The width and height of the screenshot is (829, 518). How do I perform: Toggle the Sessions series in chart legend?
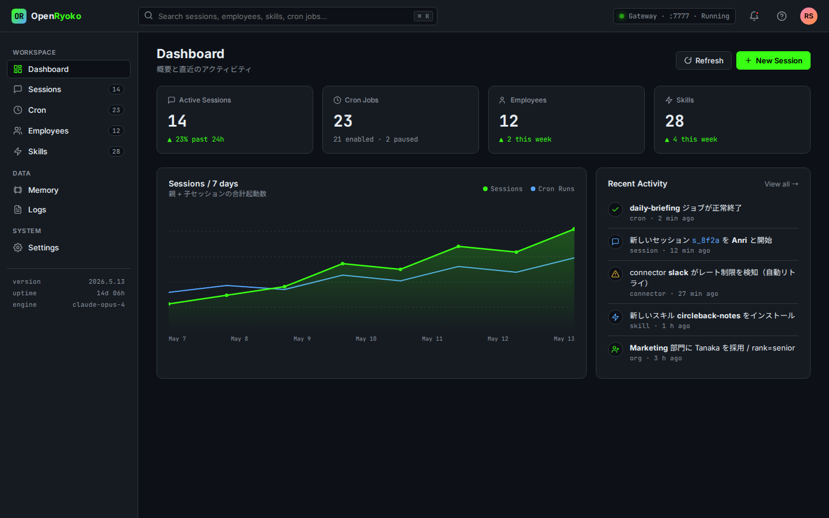pos(503,189)
